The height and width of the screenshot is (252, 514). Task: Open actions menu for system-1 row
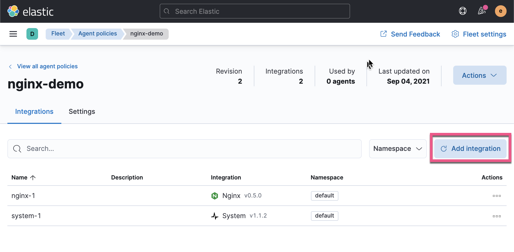[497, 216]
